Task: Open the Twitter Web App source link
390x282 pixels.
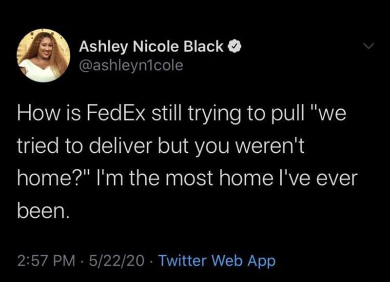Action: pyautogui.click(x=217, y=261)
